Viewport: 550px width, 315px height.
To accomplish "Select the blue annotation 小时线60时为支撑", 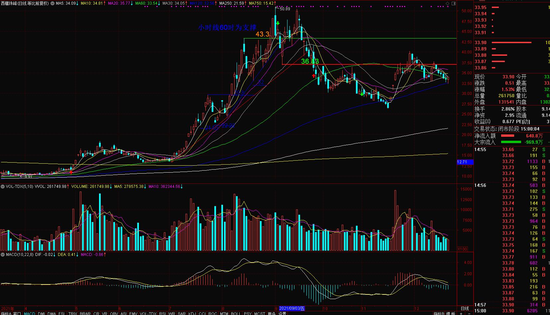I will pyautogui.click(x=227, y=27).
